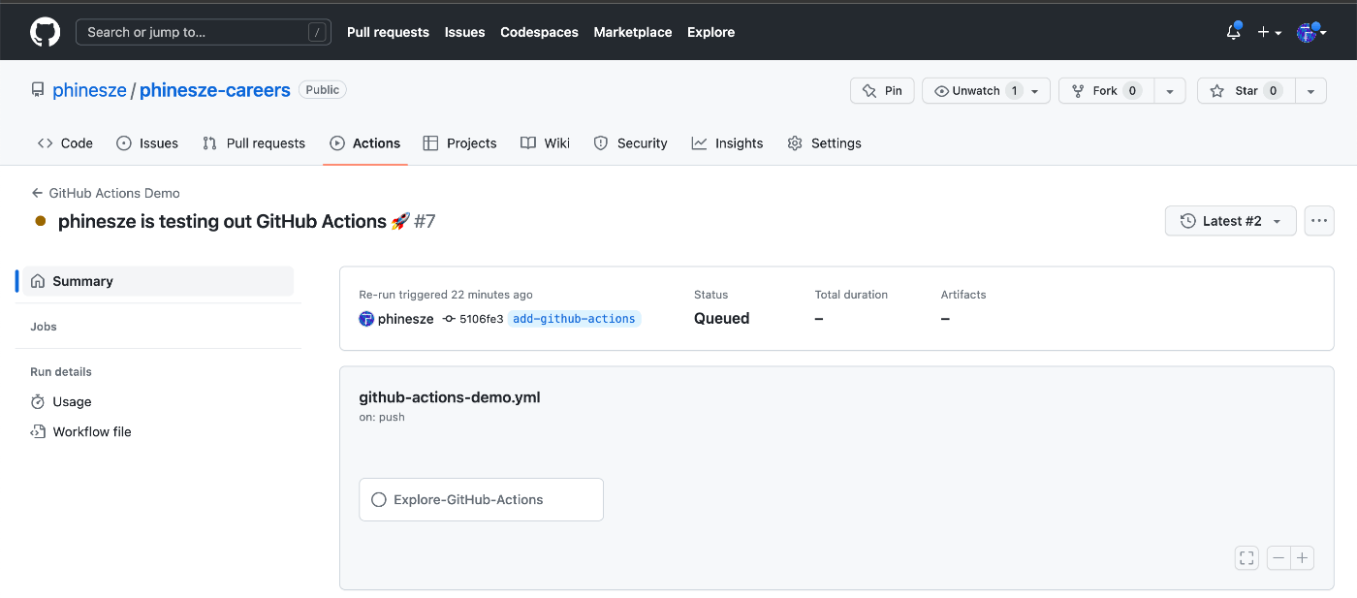Switch to the Actions tab
The image size is (1357, 598).
click(x=365, y=142)
